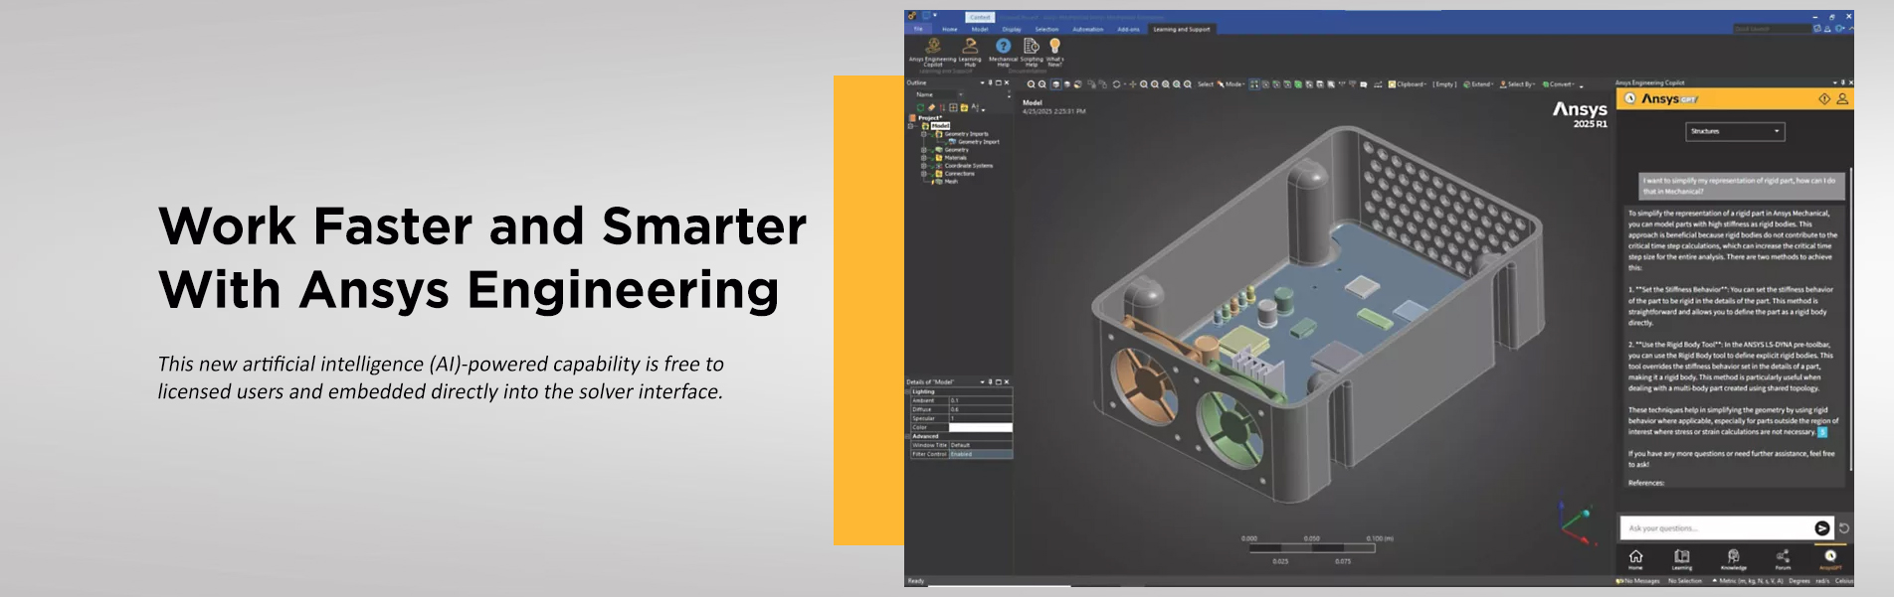The height and width of the screenshot is (597, 1894).
Task: Open the Learning Hub ribbon button
Action: [x=970, y=53]
